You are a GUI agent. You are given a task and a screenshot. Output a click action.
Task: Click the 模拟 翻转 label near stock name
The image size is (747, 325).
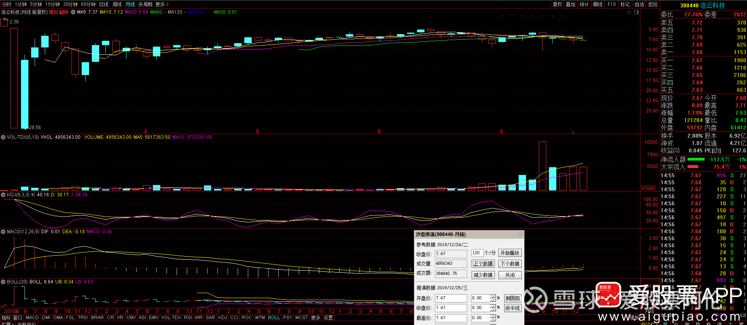point(59,12)
